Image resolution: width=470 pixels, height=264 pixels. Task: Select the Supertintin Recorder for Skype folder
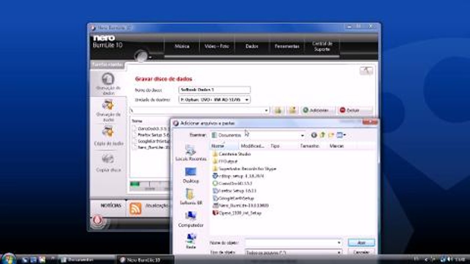244,169
